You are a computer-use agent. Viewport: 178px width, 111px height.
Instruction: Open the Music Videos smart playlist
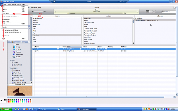(17, 73)
